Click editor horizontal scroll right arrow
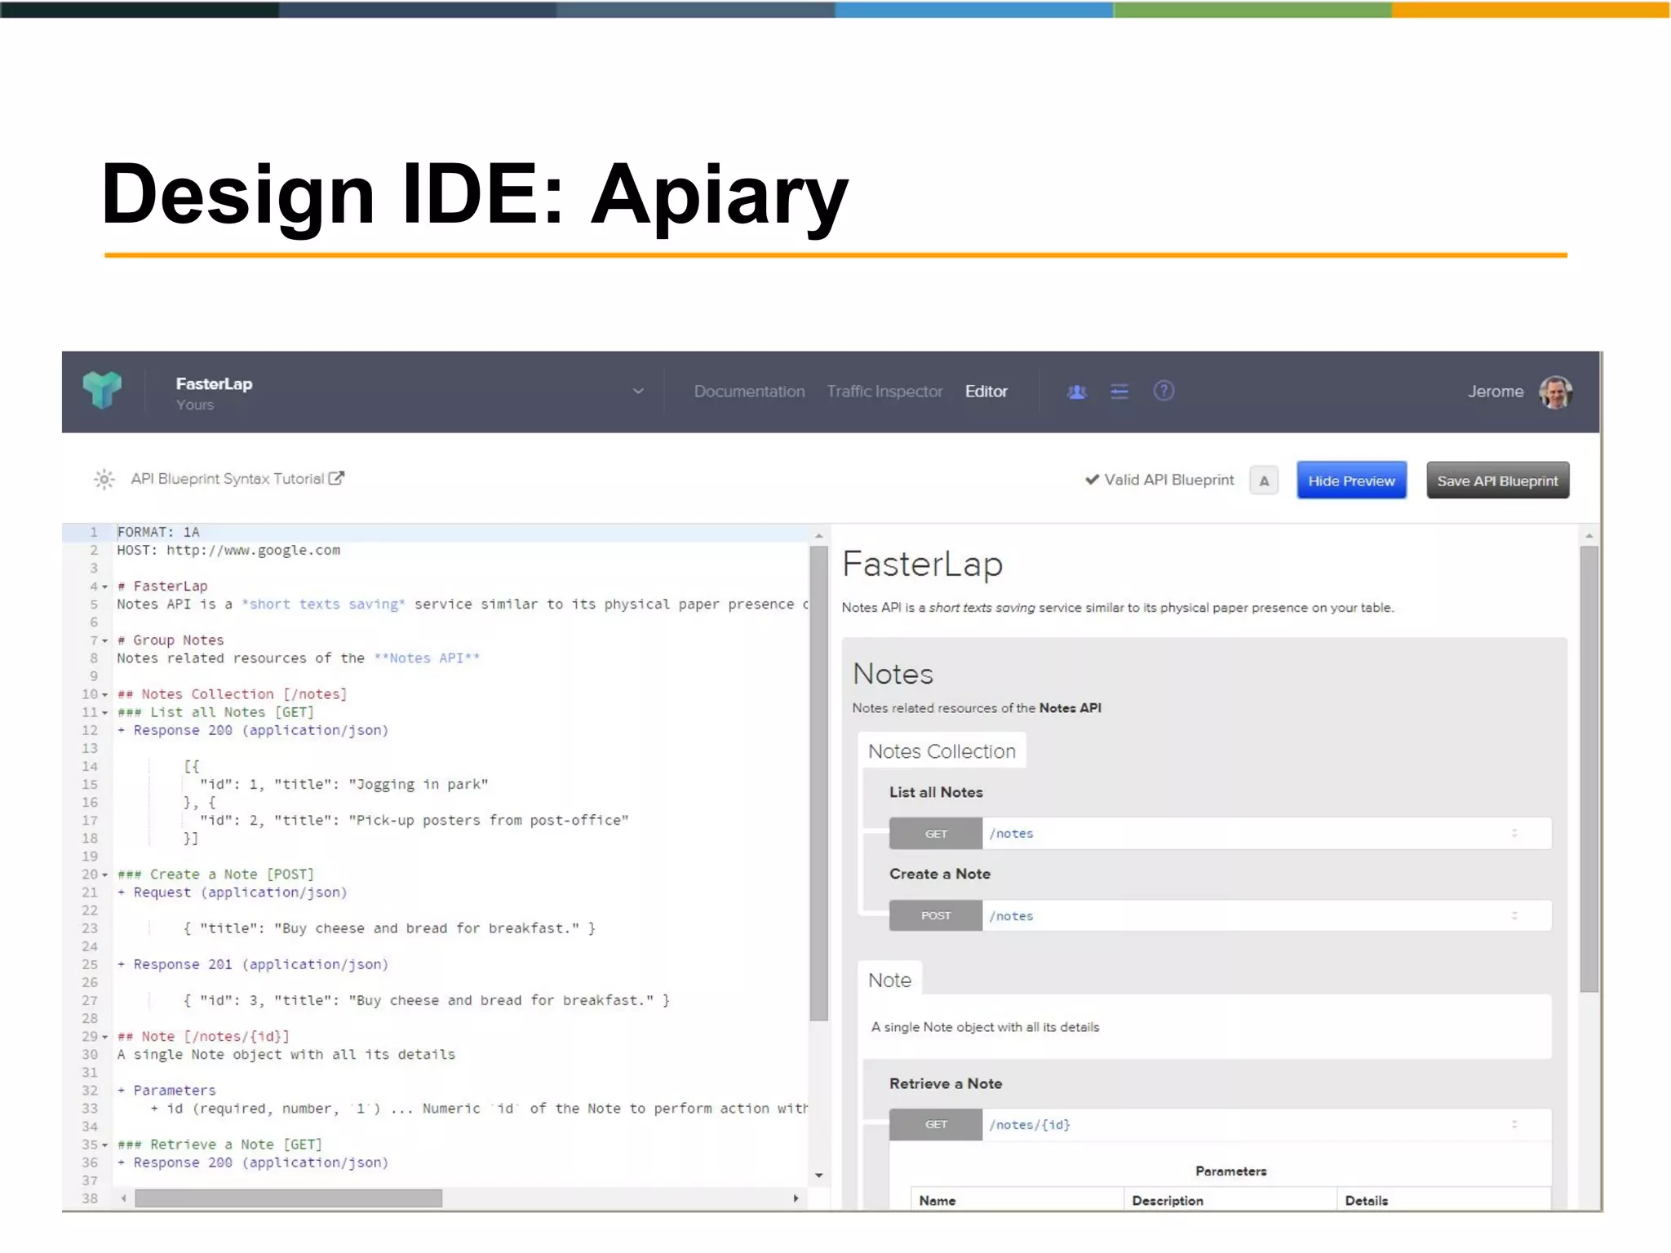 (x=796, y=1198)
